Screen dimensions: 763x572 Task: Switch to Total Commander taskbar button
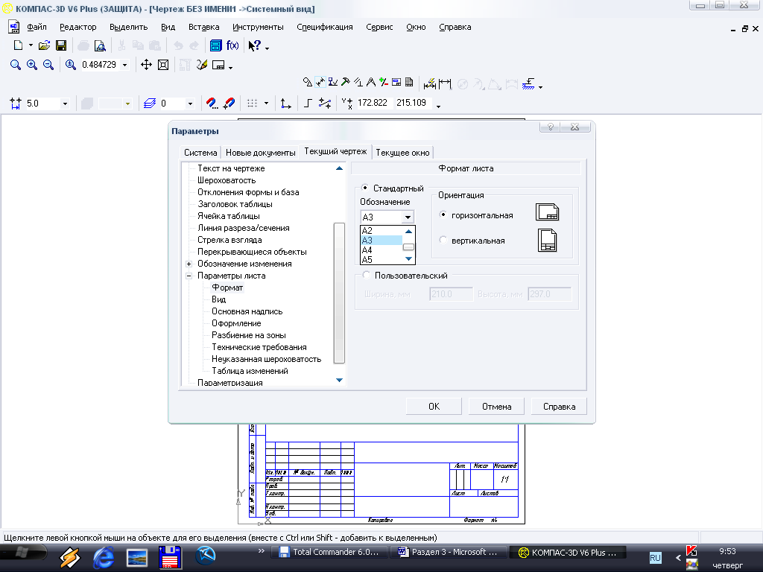(x=329, y=552)
